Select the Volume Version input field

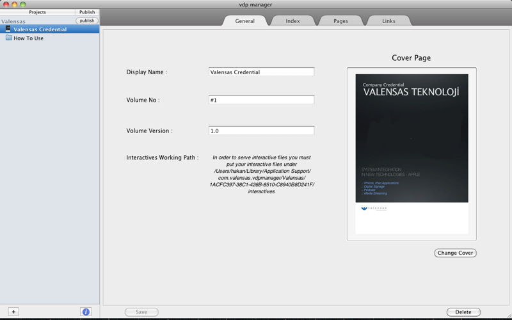[x=261, y=131]
